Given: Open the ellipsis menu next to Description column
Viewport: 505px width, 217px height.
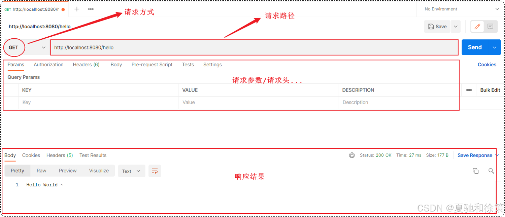Looking at the screenshot, I should coord(469,90).
